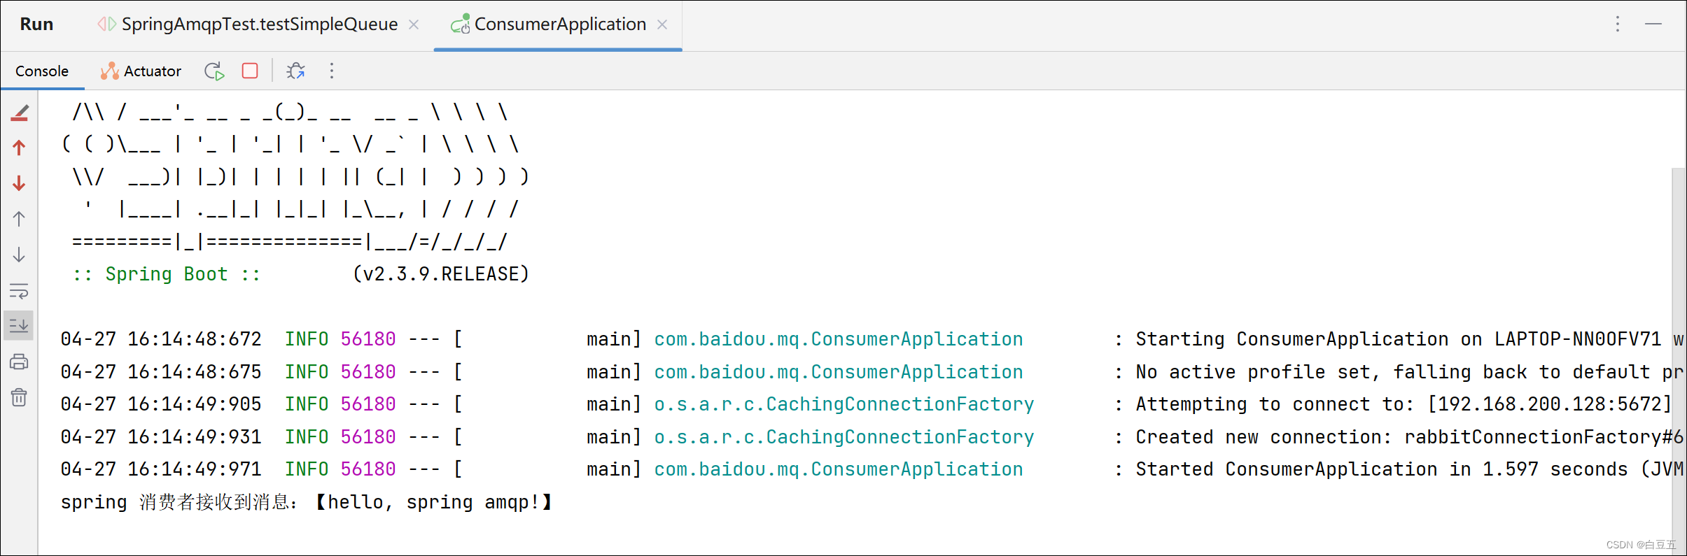The image size is (1687, 556).
Task: Click the Spring Boot version text v2.3.9.RELEASE
Action: tap(441, 274)
